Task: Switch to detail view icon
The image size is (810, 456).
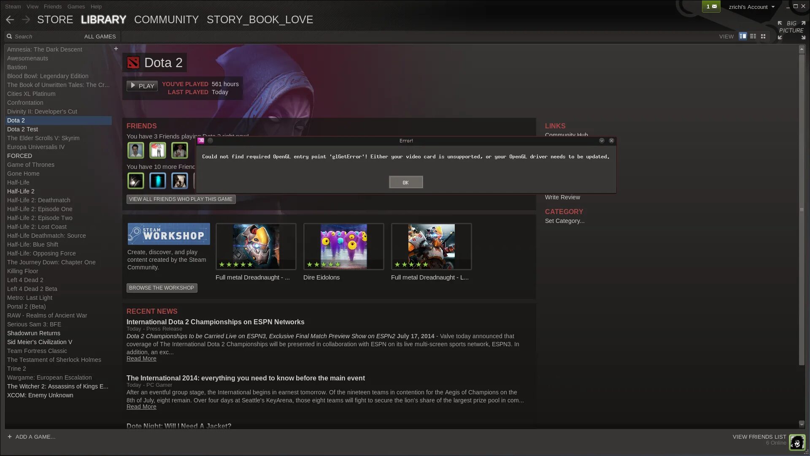Action: coord(743,36)
